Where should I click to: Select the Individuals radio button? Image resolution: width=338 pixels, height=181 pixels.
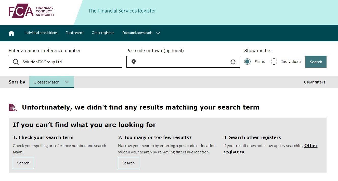274,62
